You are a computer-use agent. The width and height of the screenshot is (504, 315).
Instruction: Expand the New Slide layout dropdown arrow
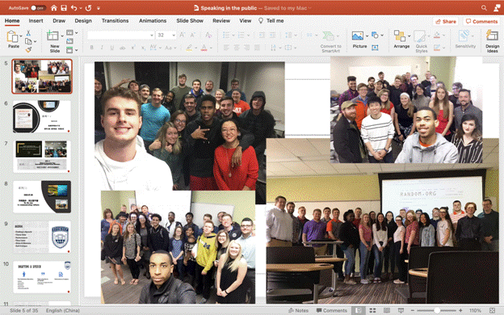62,36
